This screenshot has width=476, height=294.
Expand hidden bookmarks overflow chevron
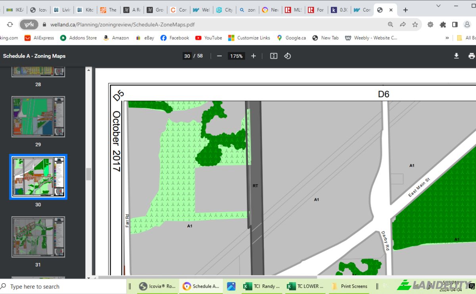pos(447,38)
